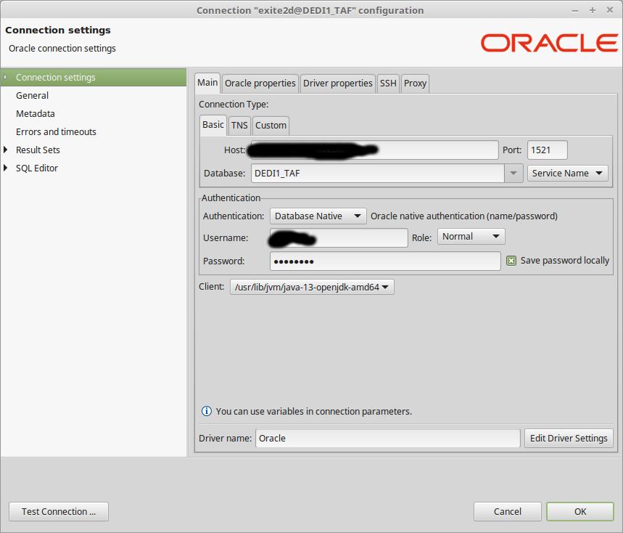Open Edit Driver Settings
This screenshot has height=533, width=623.
pos(569,438)
